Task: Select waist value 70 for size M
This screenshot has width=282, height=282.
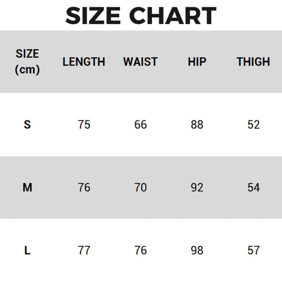Action: [140, 188]
